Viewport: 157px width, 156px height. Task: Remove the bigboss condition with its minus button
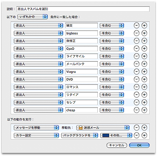[x=137, y=33]
